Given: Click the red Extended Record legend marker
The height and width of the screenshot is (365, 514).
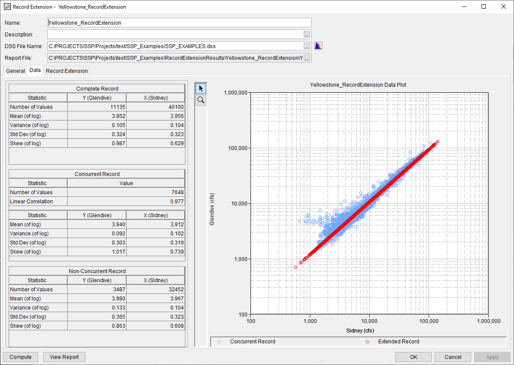Looking at the screenshot, I should pyautogui.click(x=368, y=342).
